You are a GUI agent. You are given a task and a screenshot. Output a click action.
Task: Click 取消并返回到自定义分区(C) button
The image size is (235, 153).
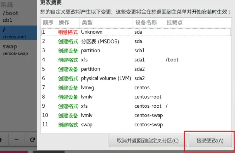[148, 141]
